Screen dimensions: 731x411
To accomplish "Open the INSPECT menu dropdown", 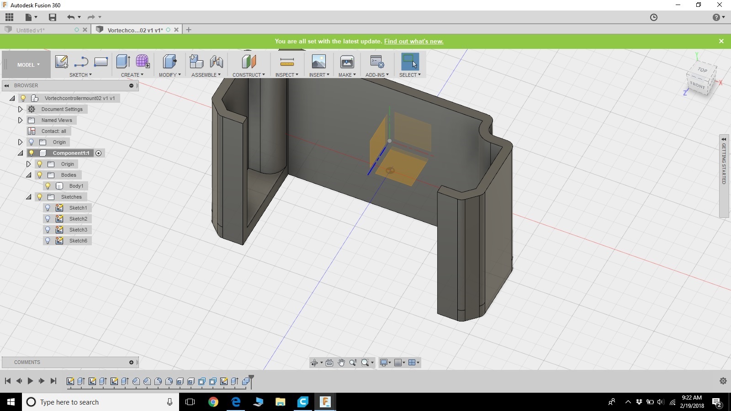I will pos(287,75).
